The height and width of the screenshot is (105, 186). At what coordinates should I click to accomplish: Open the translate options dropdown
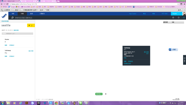click(180, 10)
